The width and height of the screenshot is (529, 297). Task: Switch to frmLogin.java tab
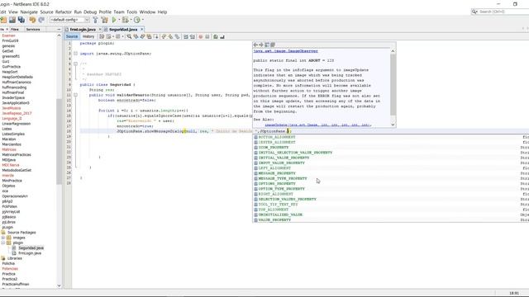pyautogui.click(x=83, y=30)
